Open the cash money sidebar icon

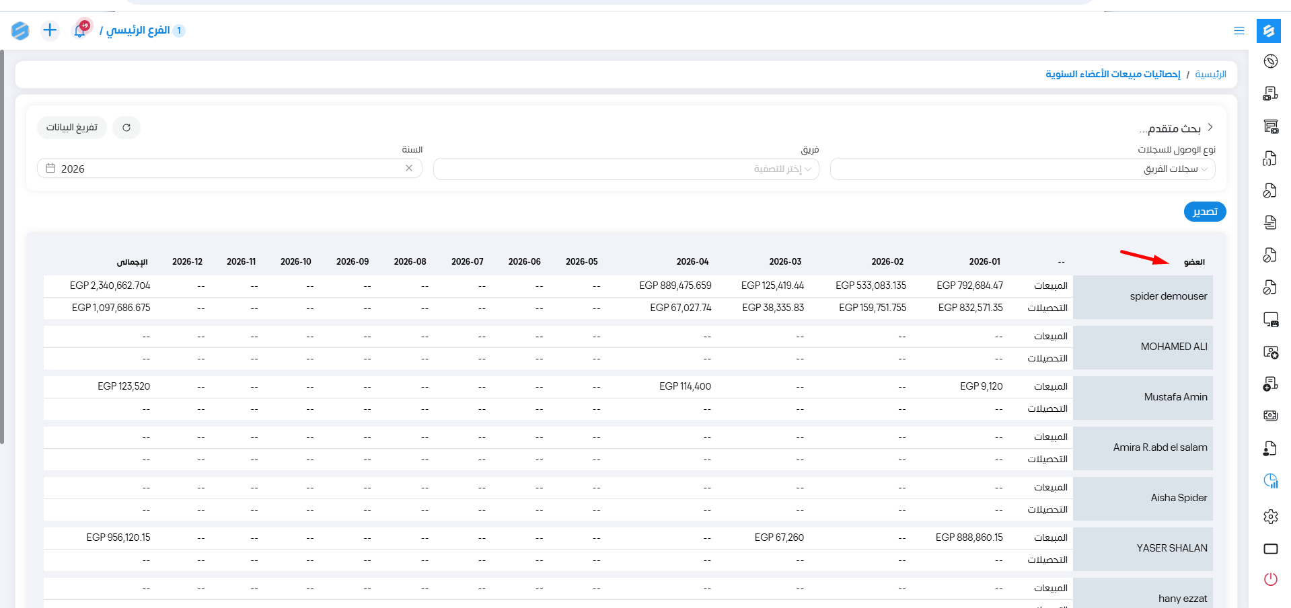point(1271,416)
